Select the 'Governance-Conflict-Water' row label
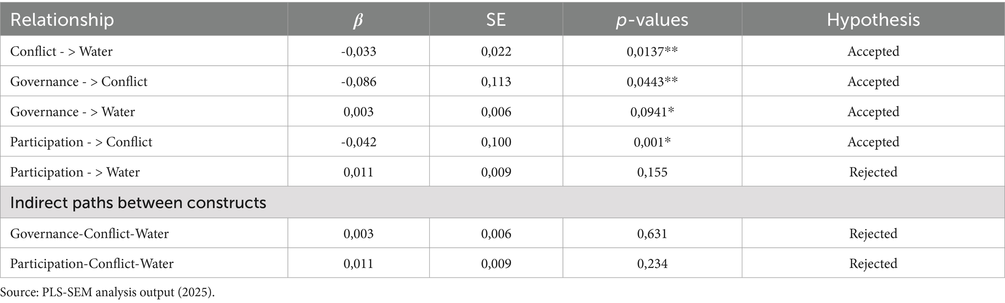Image resolution: width=1005 pixels, height=303 pixels. coord(89,233)
